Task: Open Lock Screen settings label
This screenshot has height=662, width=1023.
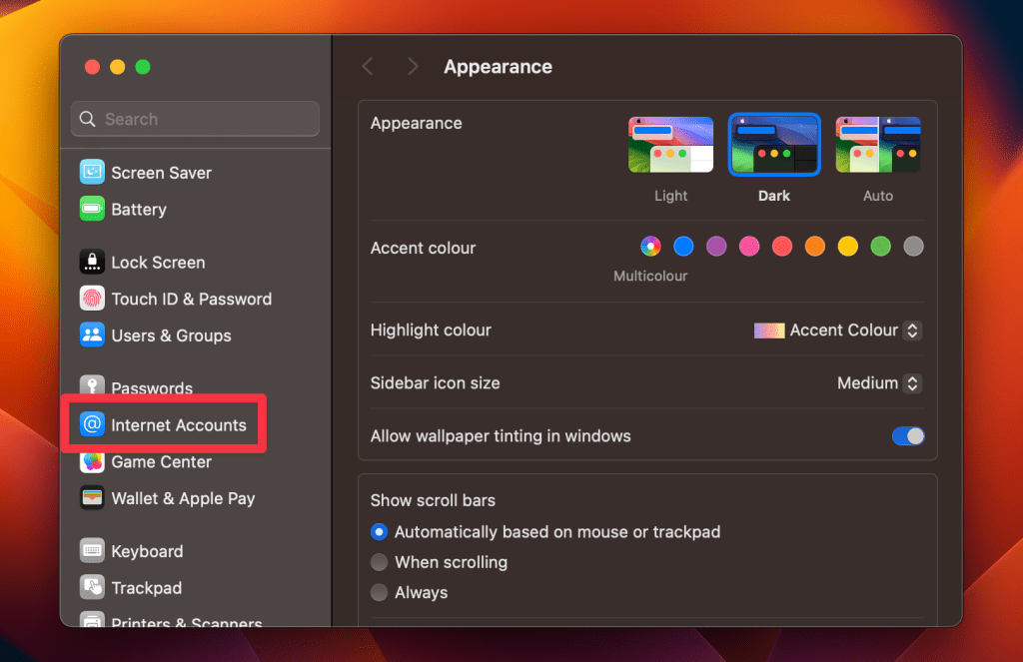Action: 158,263
